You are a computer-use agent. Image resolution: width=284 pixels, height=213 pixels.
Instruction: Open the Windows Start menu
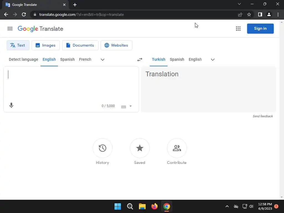click(x=118, y=206)
